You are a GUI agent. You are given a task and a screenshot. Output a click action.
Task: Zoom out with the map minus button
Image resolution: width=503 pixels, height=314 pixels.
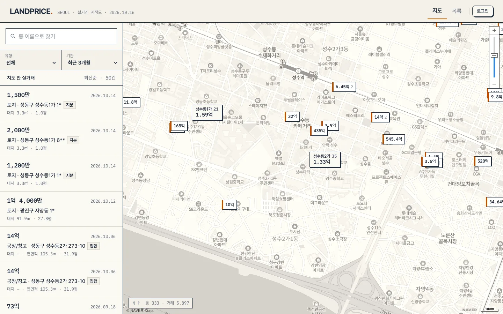click(x=494, y=84)
